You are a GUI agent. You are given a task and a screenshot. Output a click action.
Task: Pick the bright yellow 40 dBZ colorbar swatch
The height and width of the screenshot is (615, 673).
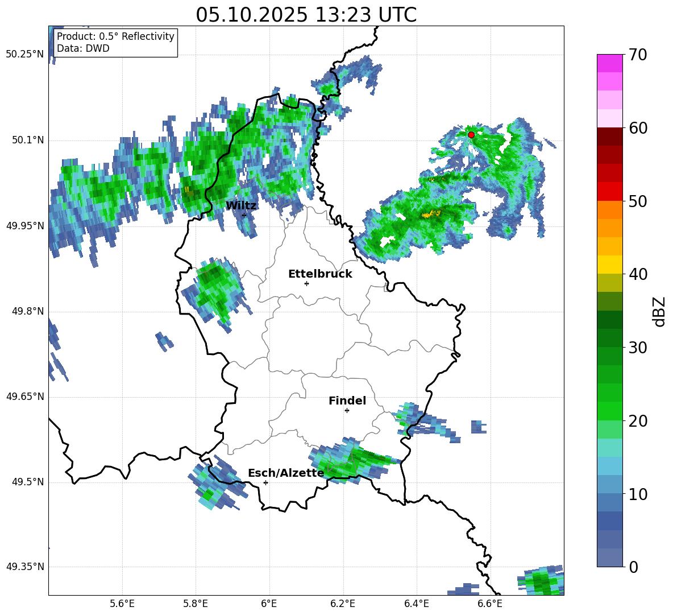pos(610,265)
